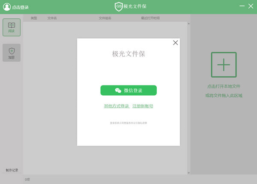Open 注册新账号 registration link
Image resolution: width=257 pixels, height=184 pixels.
click(x=143, y=106)
